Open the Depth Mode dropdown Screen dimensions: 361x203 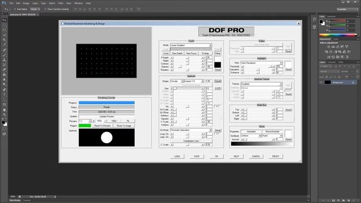pos(191,45)
